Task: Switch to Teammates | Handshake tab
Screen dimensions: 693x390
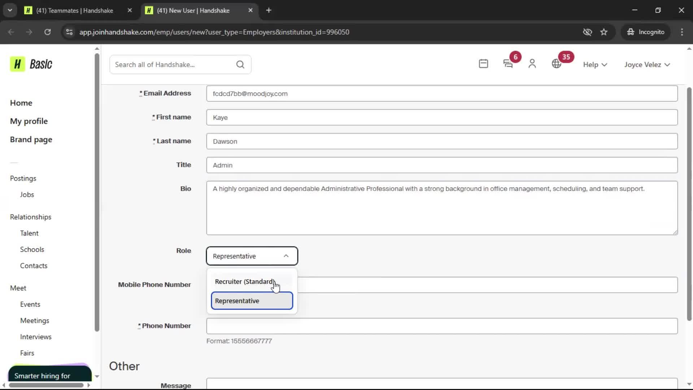Action: [x=75, y=10]
